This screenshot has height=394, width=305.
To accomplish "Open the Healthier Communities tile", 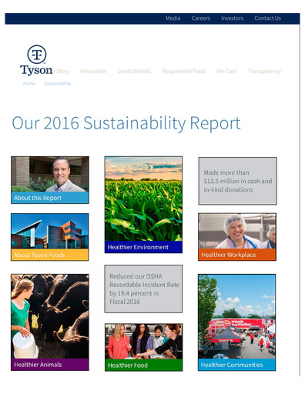I will click(x=236, y=322).
